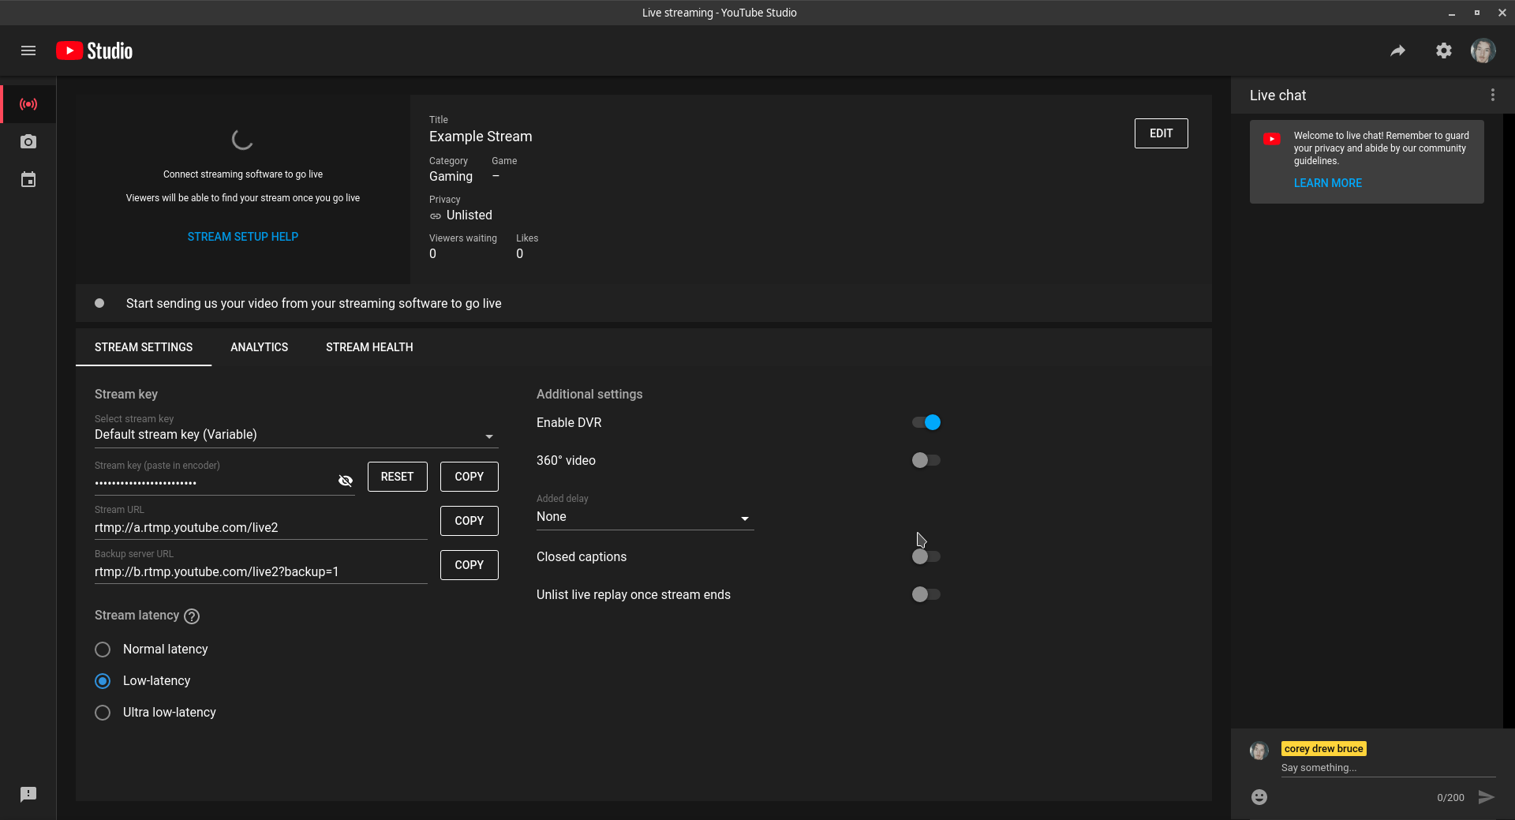Click the 'Example Stream' title text

[481, 137]
